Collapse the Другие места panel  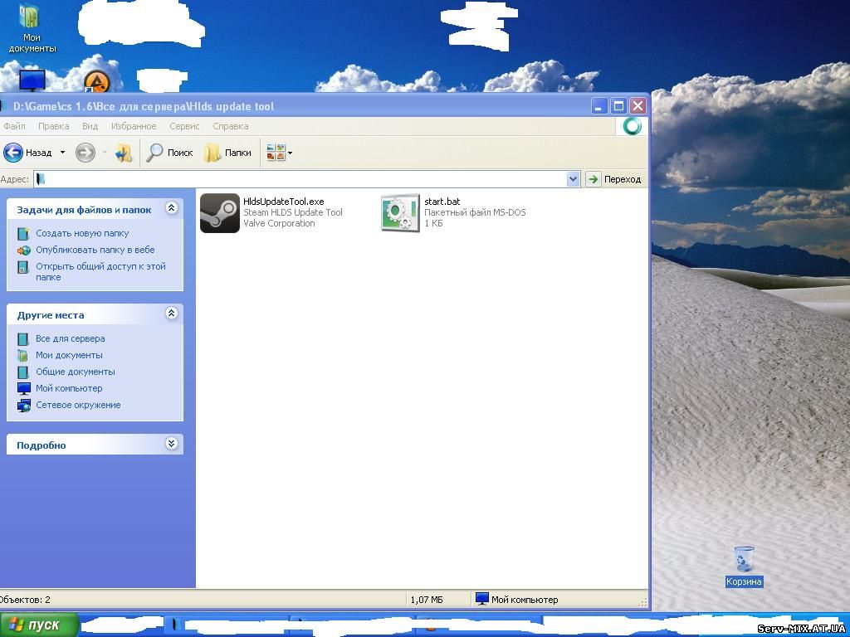pyautogui.click(x=171, y=313)
